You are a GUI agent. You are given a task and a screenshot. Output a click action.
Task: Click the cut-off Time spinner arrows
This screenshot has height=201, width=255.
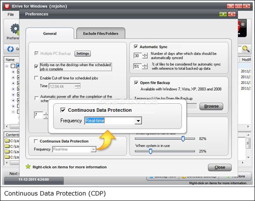coord(78,86)
